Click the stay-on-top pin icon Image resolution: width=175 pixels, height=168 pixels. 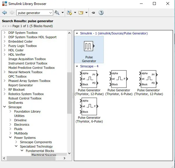(93, 13)
